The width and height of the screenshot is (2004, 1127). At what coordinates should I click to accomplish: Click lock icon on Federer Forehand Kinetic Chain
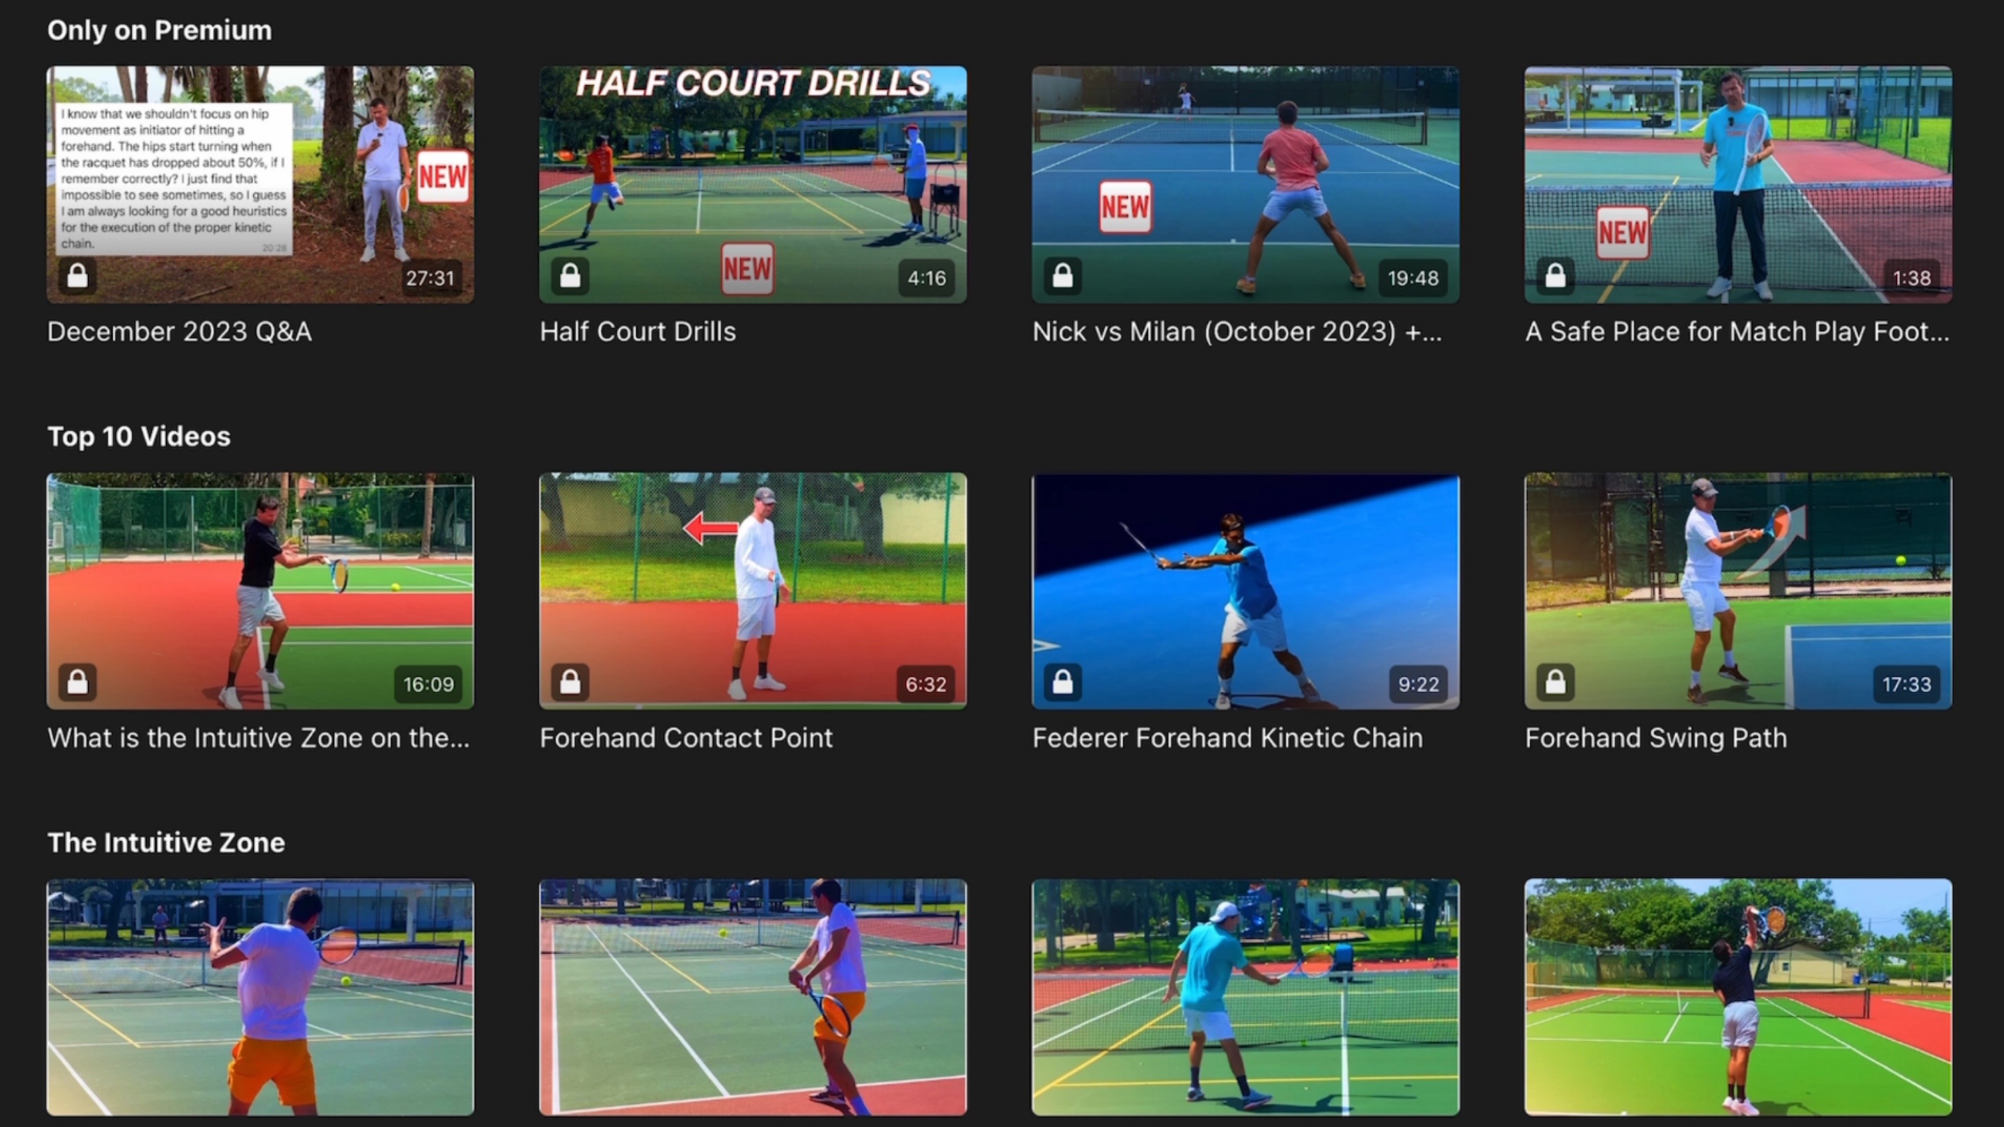pos(1062,683)
